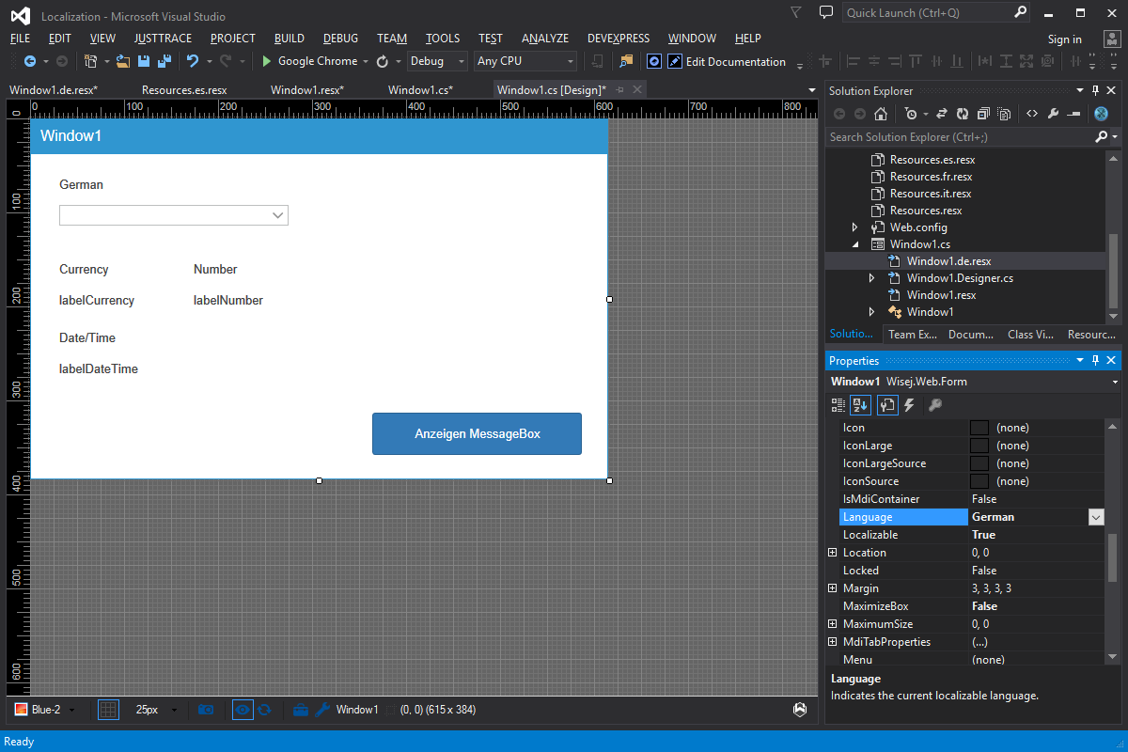Click the Sign in link
The image size is (1128, 752).
pos(1064,39)
